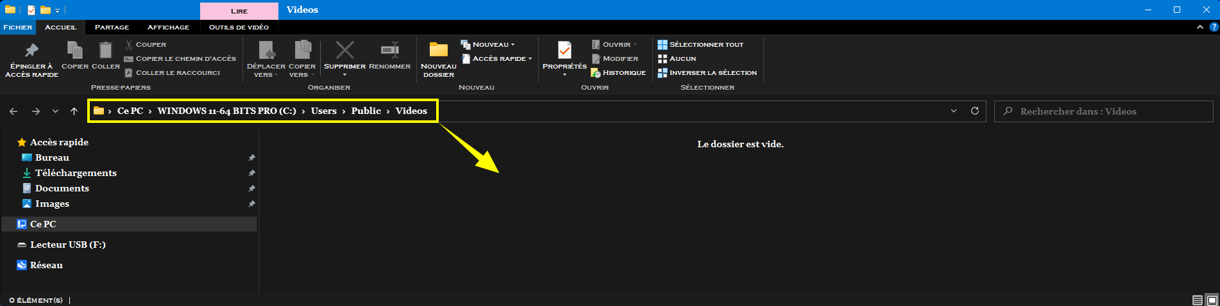This screenshot has width=1220, height=306.
Task: Click Épingler à Accès rapide pin icon
Action: [31, 50]
